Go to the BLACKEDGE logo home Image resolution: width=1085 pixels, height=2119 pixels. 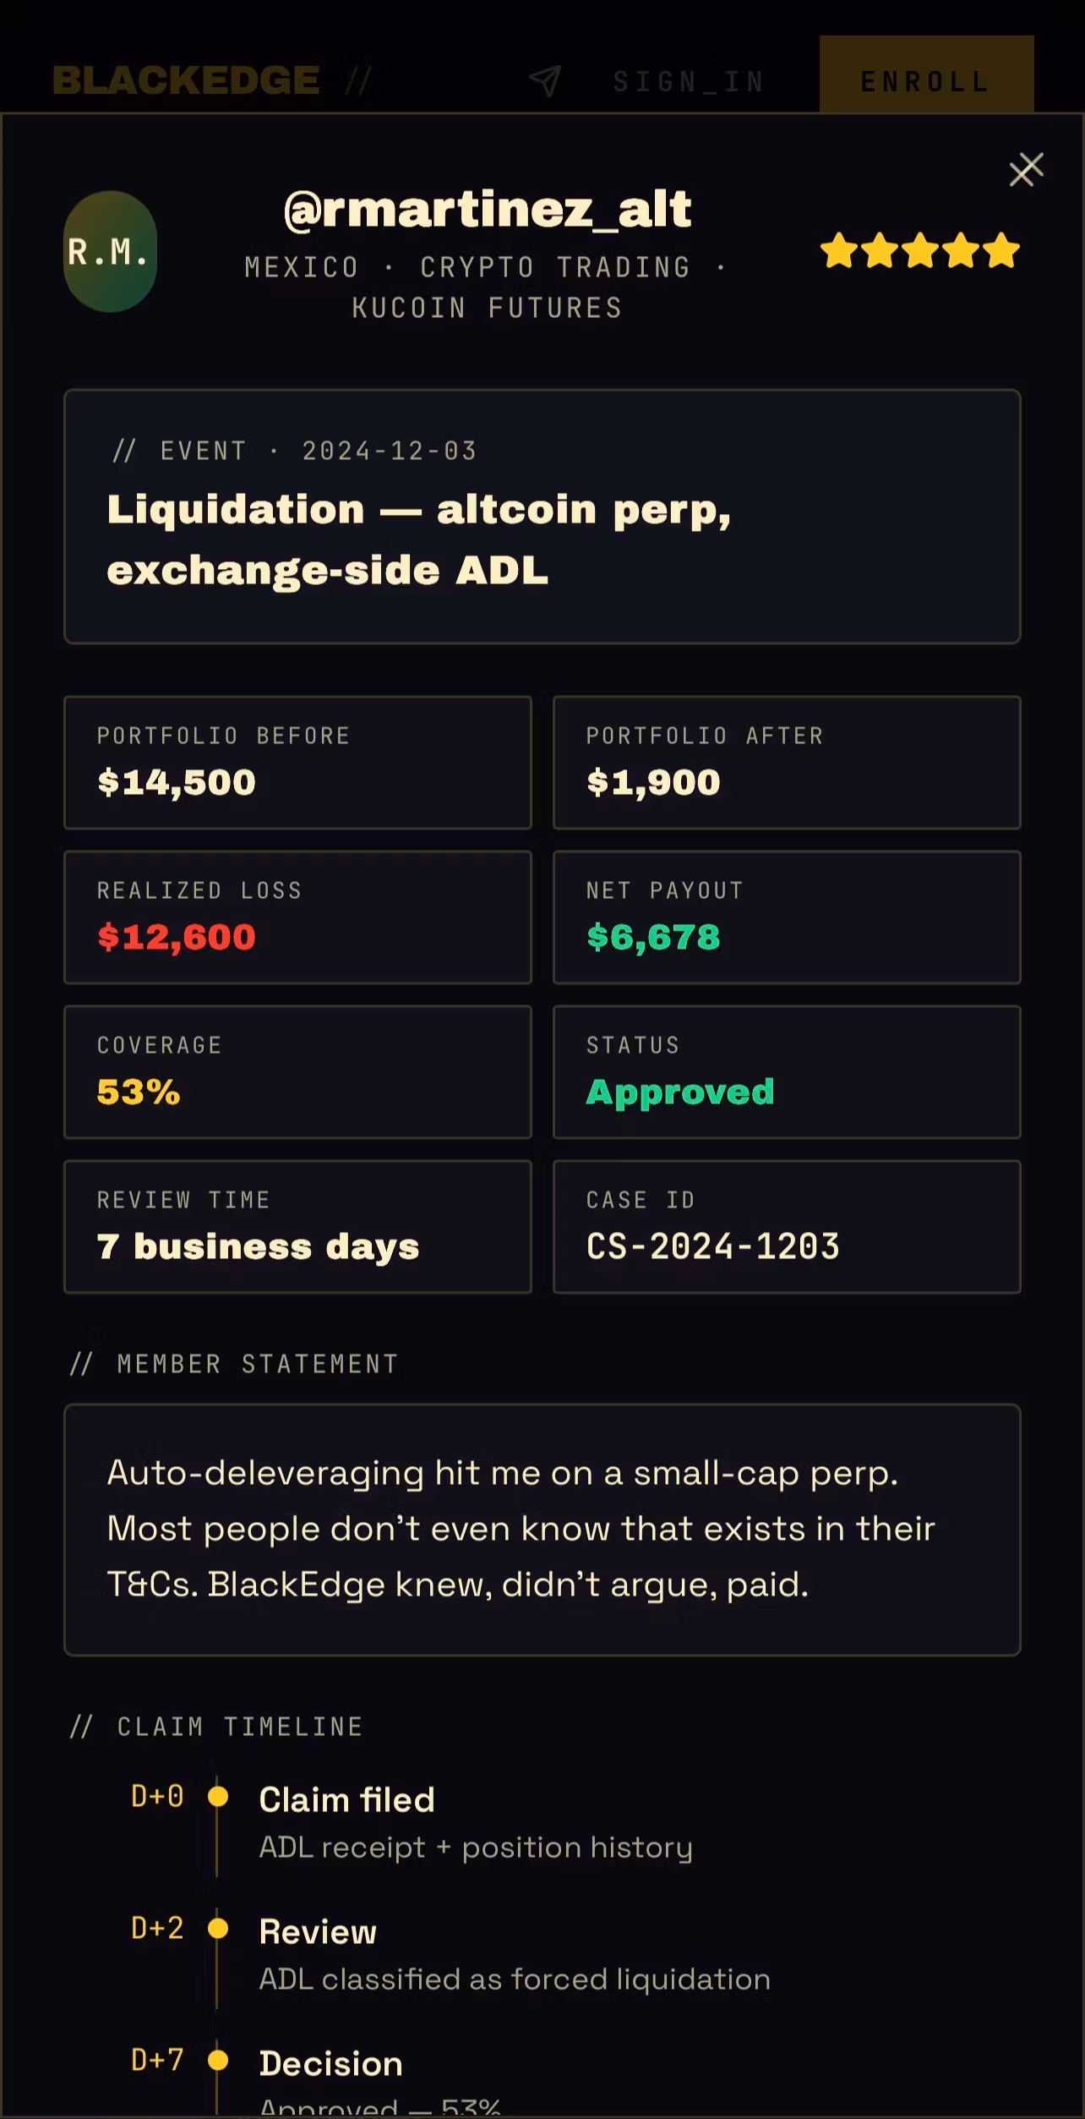coord(186,80)
